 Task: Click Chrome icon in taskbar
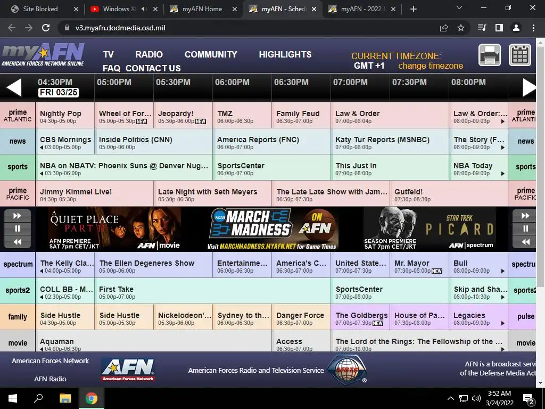[x=92, y=398]
